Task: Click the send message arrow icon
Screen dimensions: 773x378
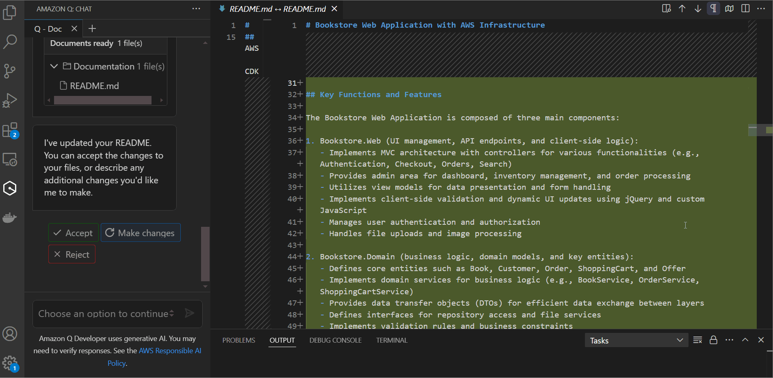Action: pyautogui.click(x=189, y=313)
